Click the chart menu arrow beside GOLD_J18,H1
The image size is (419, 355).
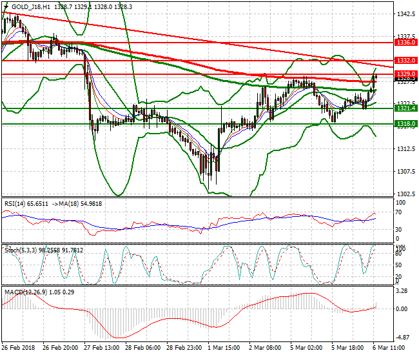[x=6, y=6]
